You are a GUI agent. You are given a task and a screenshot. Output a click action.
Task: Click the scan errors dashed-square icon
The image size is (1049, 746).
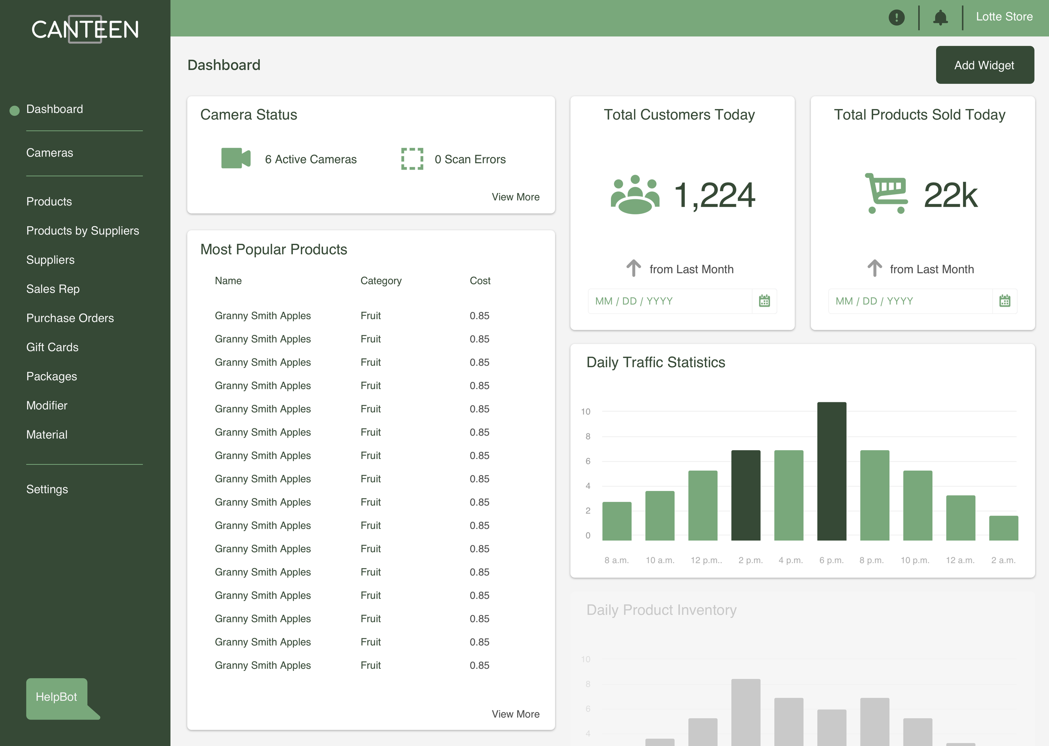412,159
